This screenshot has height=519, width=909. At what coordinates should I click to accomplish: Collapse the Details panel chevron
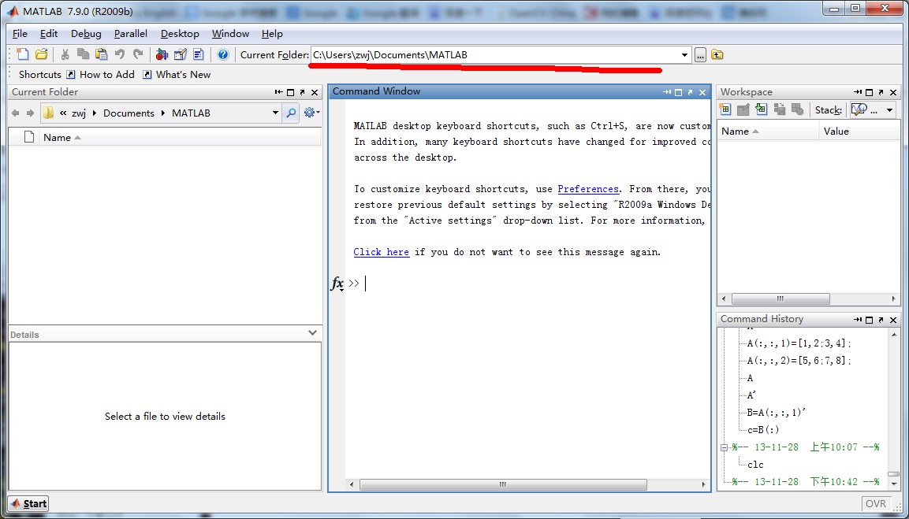(x=312, y=333)
